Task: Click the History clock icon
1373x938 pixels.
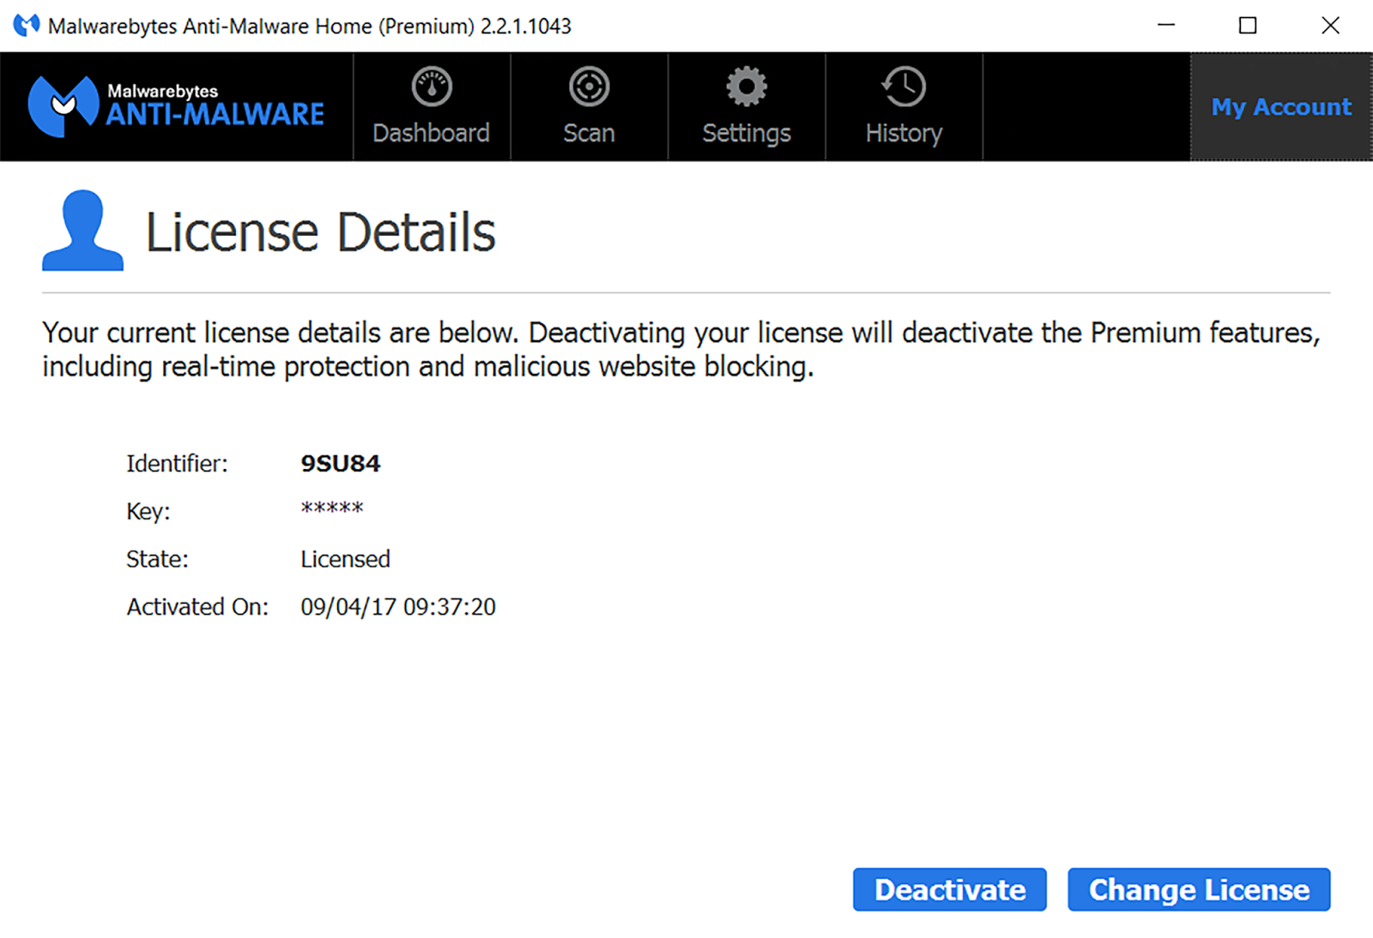Action: point(904,86)
